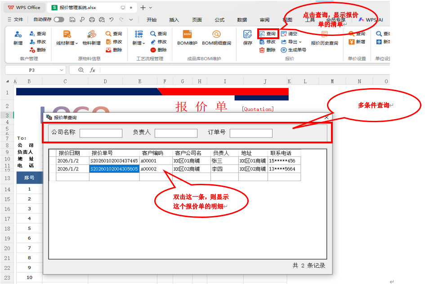Expand the new tab dropdown chevron
The height and width of the screenshot is (284, 425).
[x=151, y=8]
